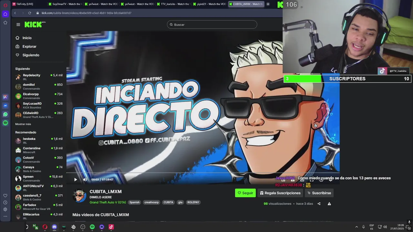Open Opera GX from the taskbar
Screen dimensions: 413x232
pos(45,227)
